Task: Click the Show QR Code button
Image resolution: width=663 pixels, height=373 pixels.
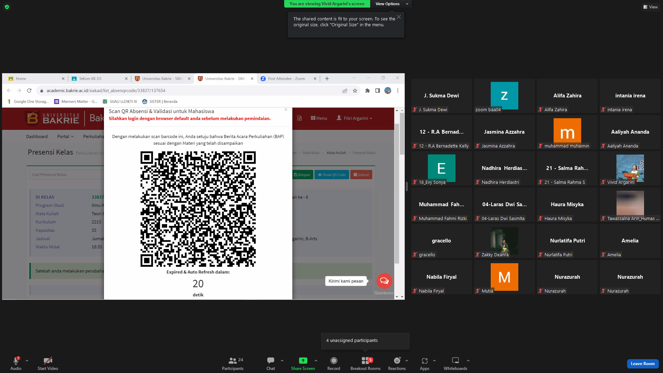Action: tap(332, 175)
